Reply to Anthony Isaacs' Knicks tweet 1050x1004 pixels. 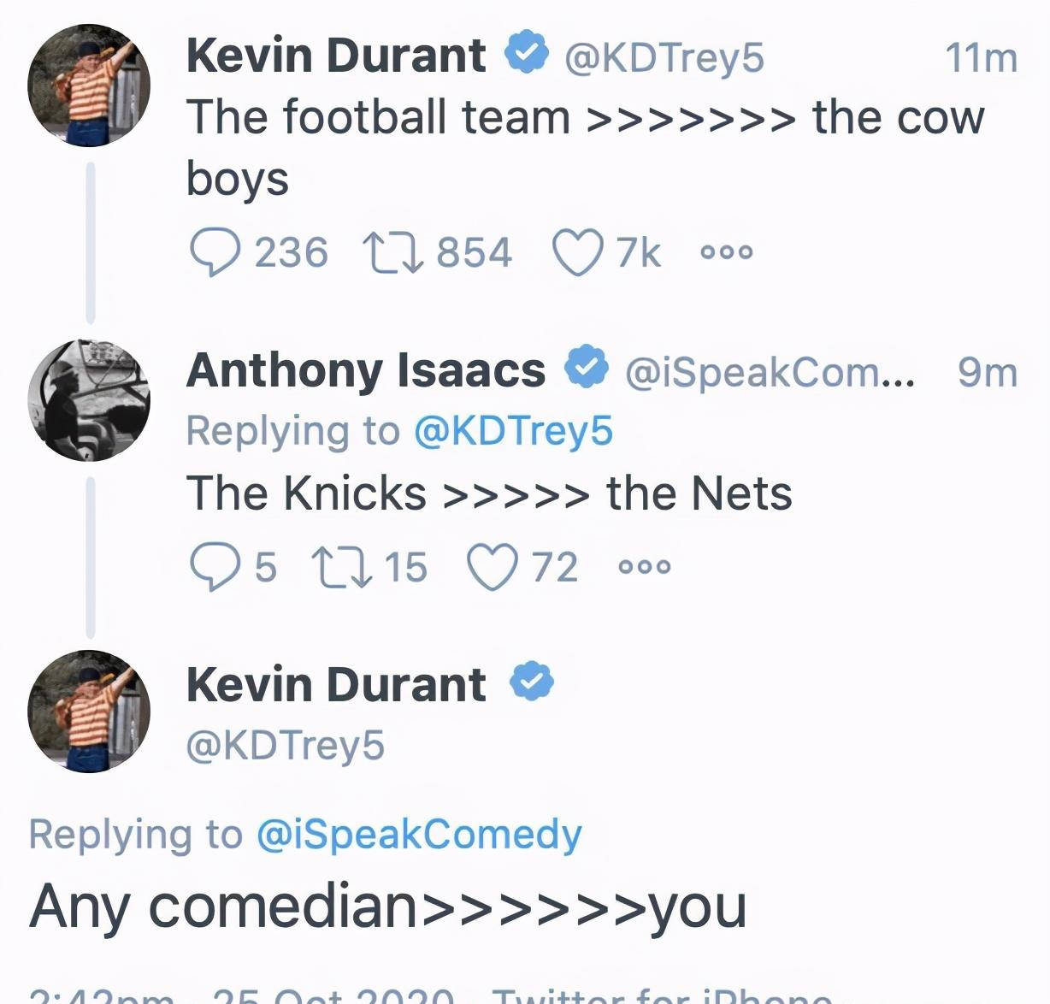214,567
